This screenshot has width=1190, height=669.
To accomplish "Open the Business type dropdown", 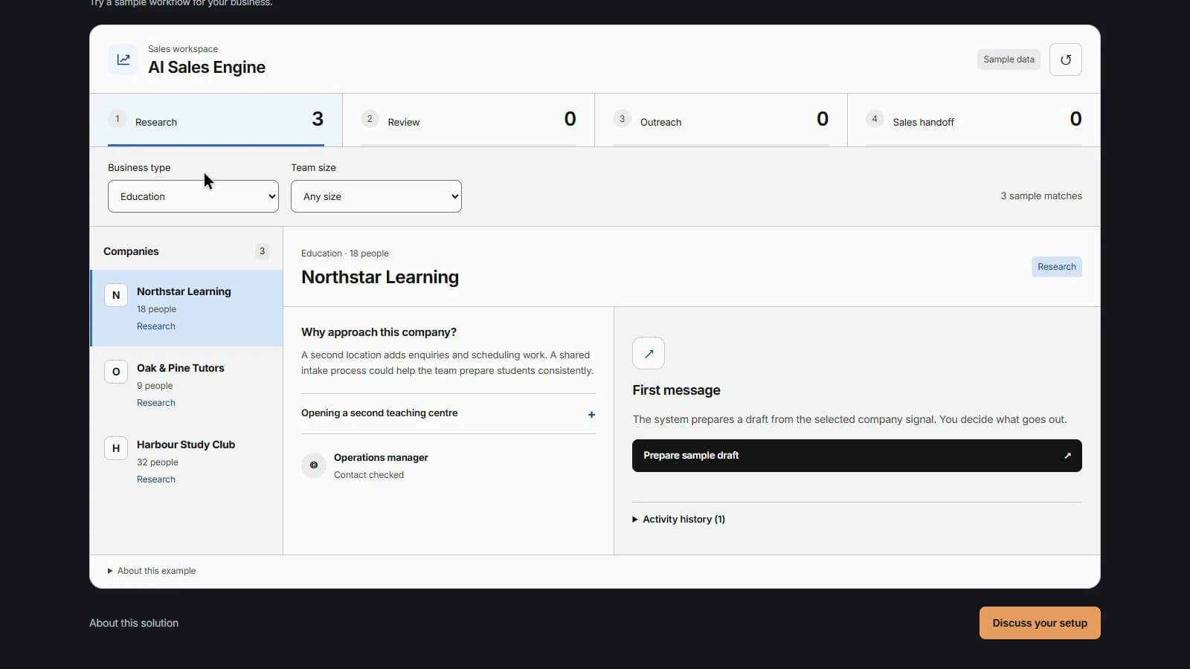I will (x=193, y=196).
